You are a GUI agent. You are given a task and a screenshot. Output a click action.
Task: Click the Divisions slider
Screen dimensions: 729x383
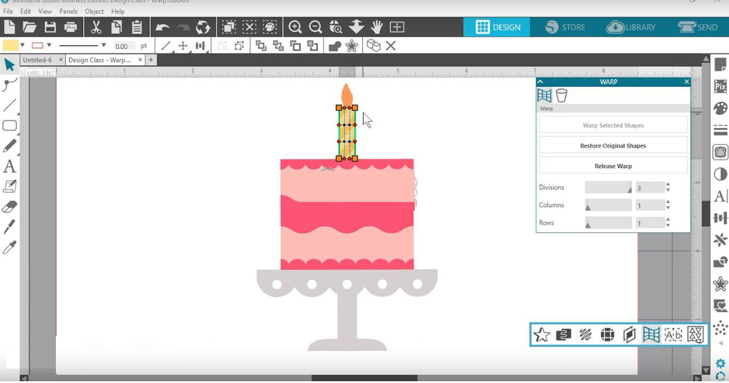[x=608, y=187]
